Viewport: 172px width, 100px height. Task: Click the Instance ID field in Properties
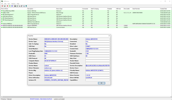pos(56,80)
